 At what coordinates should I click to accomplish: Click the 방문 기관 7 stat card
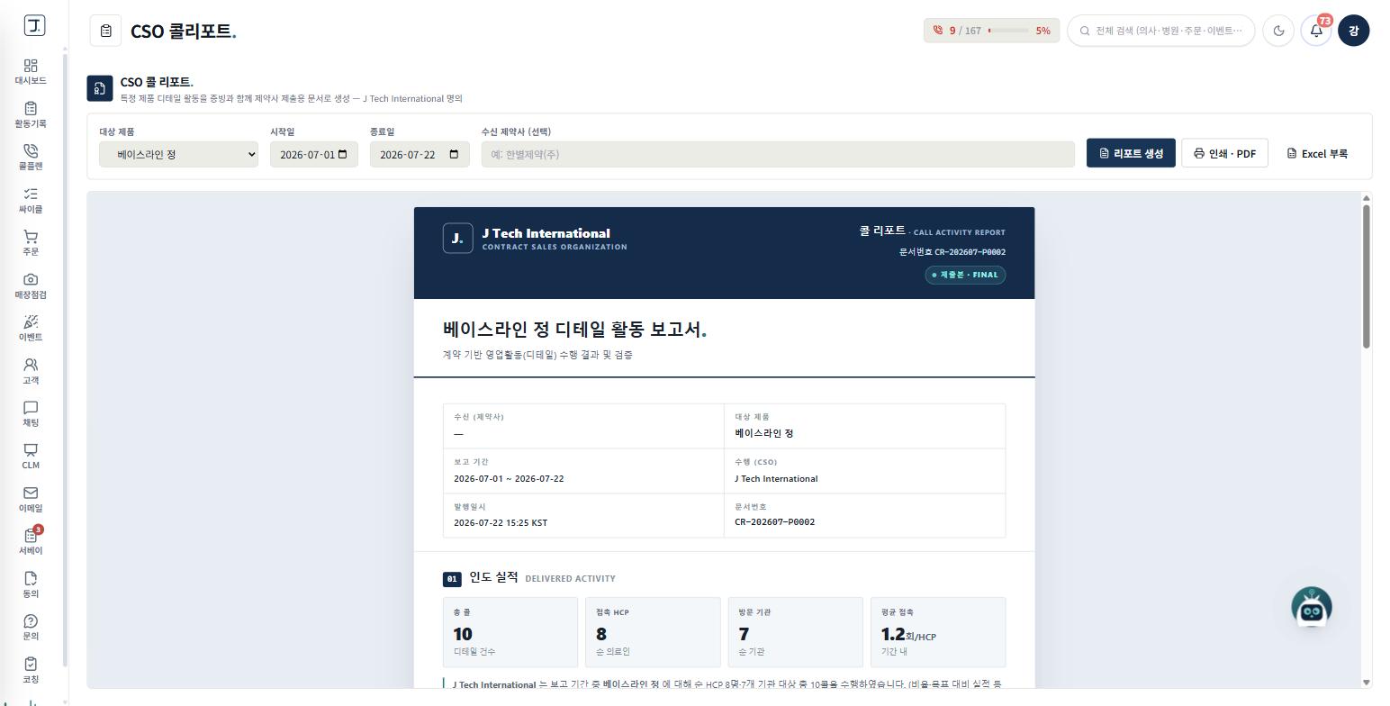[x=796, y=632]
